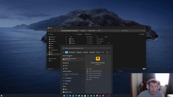Focus the Windows search query field

86,48
